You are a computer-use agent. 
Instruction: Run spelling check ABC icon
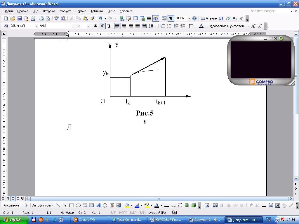point(56,18)
